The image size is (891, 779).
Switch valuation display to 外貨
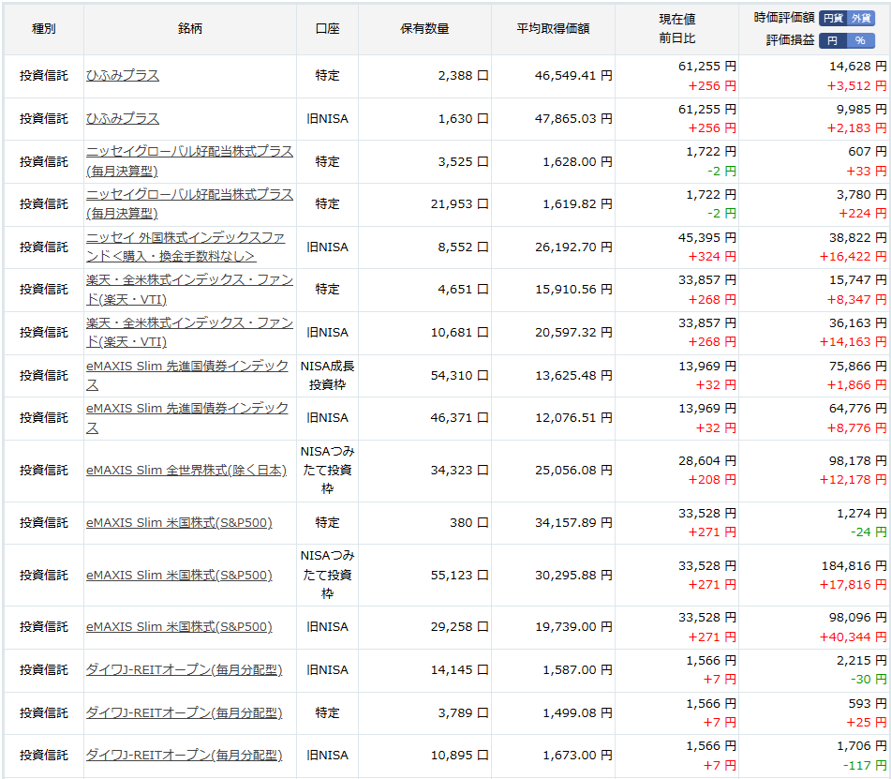click(x=861, y=18)
